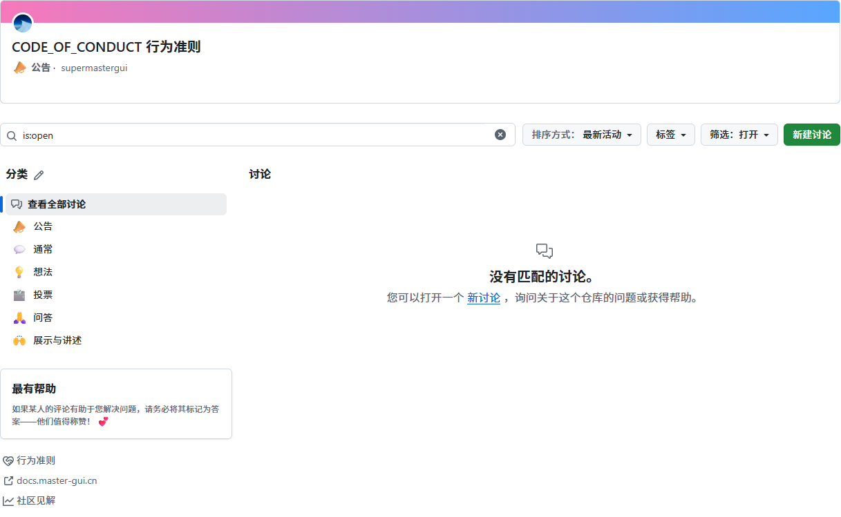Click the 没有匹配的讨论 message
Viewport: 841px width, 517px height.
542,277
